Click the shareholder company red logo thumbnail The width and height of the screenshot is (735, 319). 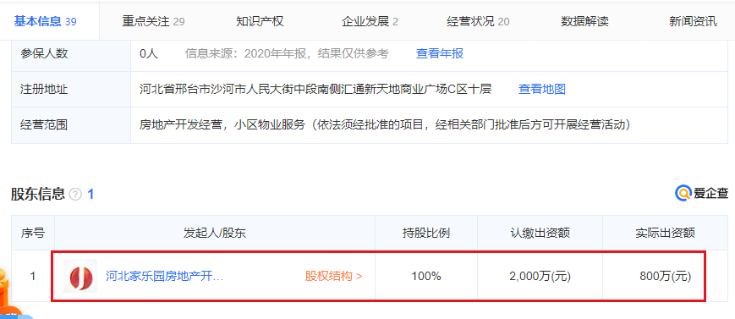[x=80, y=277]
